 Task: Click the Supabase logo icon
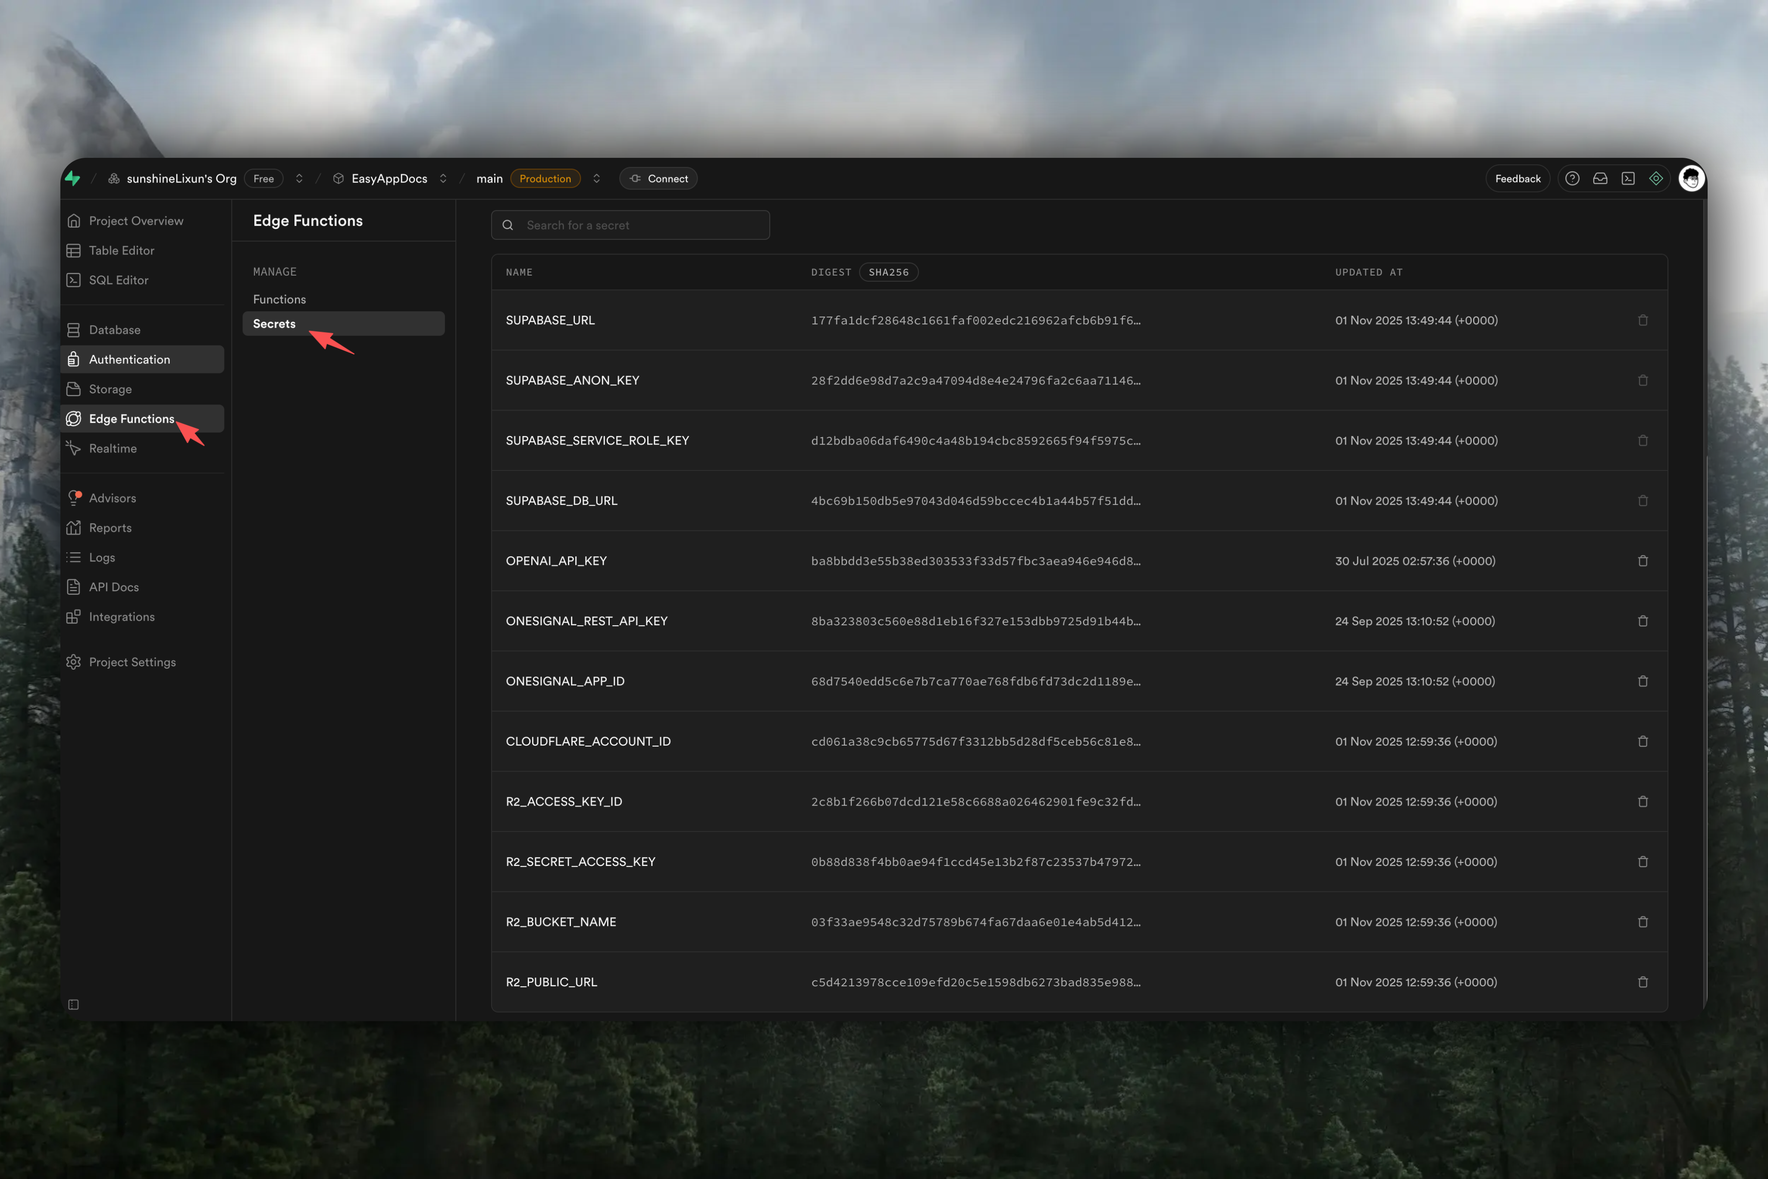73,178
